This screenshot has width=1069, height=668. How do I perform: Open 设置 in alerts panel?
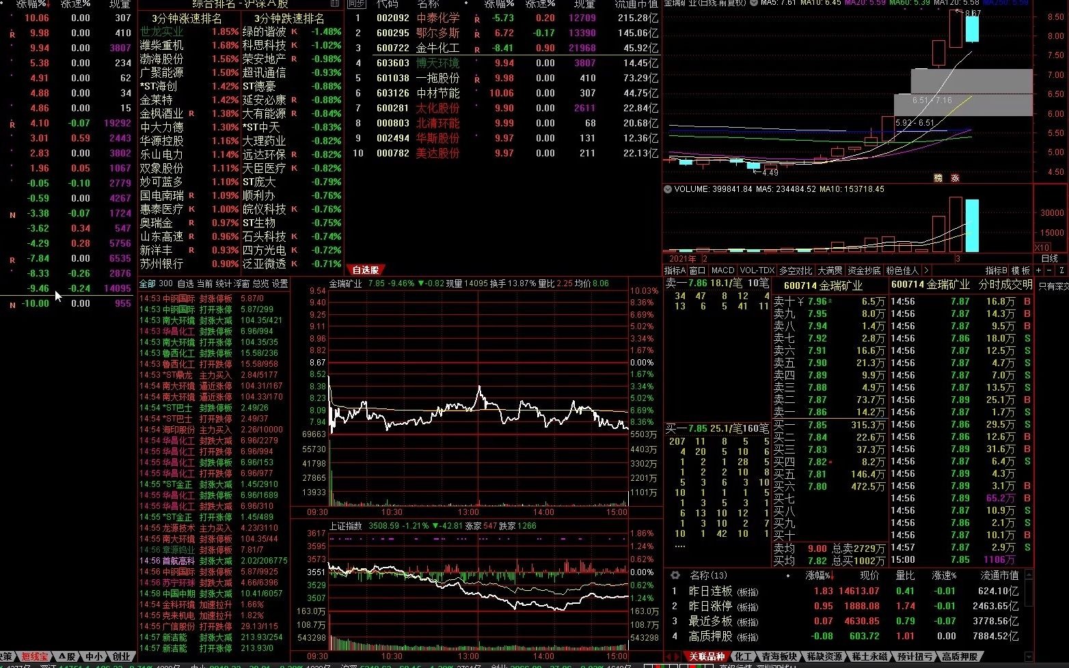coord(280,283)
